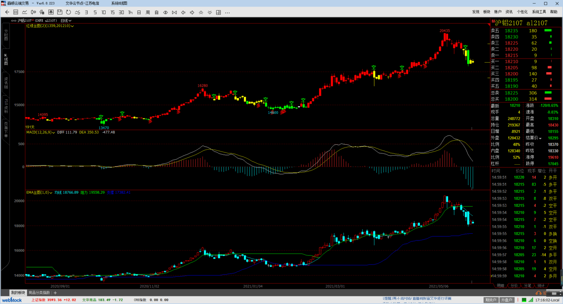Screen dimensions: 563x304
Task: Expand the MACD(12,26,9) indicator dropdown
Action: [x=53, y=132]
